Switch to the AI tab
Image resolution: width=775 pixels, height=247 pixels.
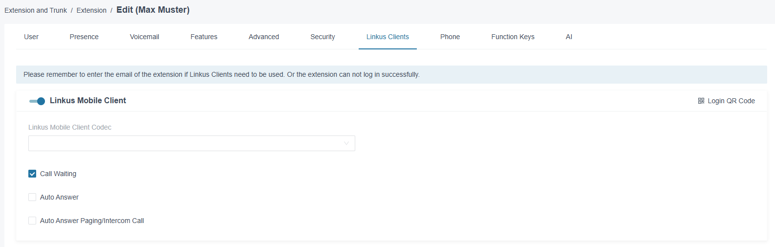(x=569, y=37)
